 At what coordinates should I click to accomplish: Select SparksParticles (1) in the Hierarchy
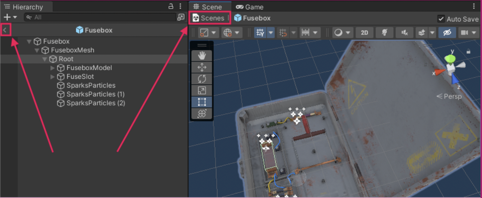(95, 94)
